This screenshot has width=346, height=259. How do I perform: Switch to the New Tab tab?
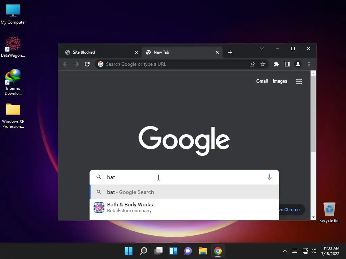(181, 52)
